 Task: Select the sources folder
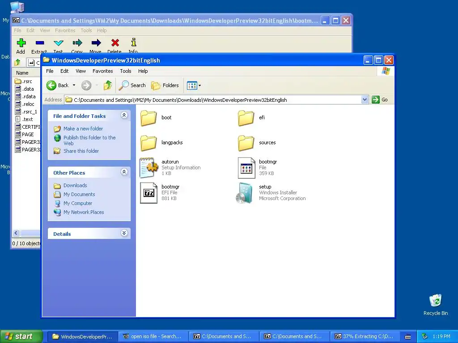click(x=257, y=143)
